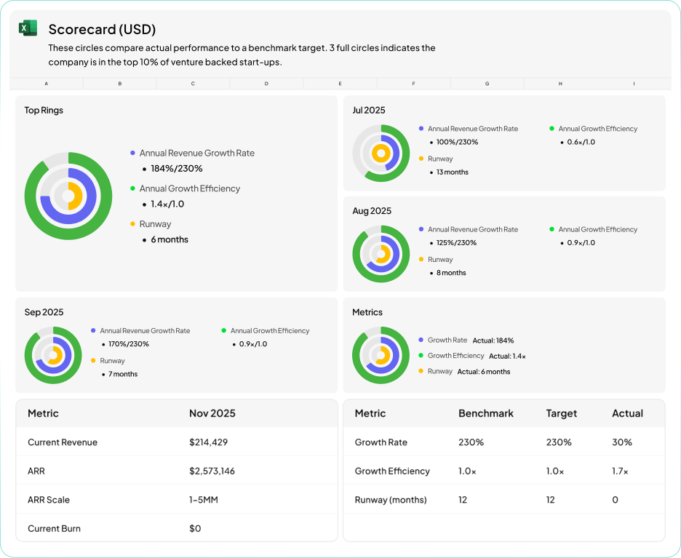Click the Current Burn $0 cell
This screenshot has height=558, width=681.
pos(195,528)
